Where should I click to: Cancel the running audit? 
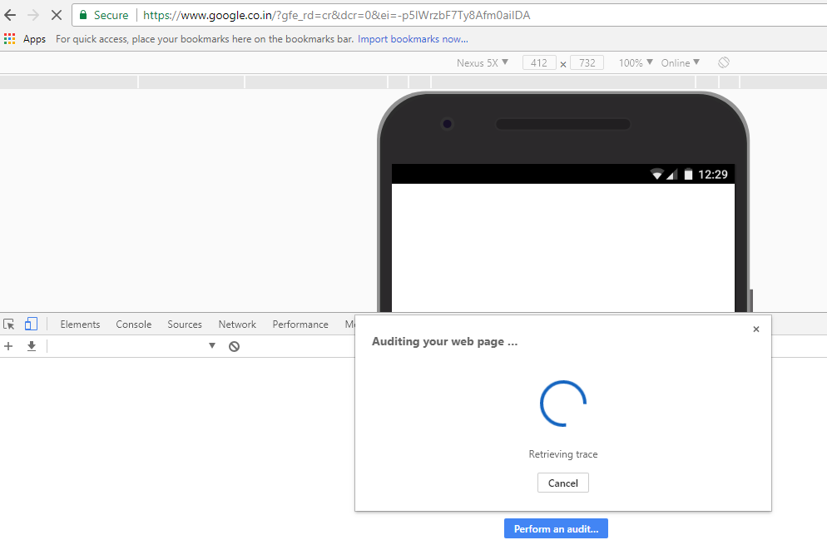[x=562, y=483]
